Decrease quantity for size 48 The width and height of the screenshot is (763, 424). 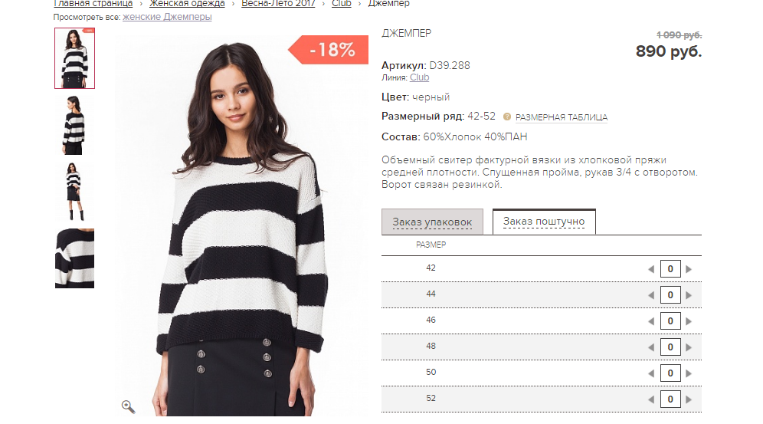[651, 347]
